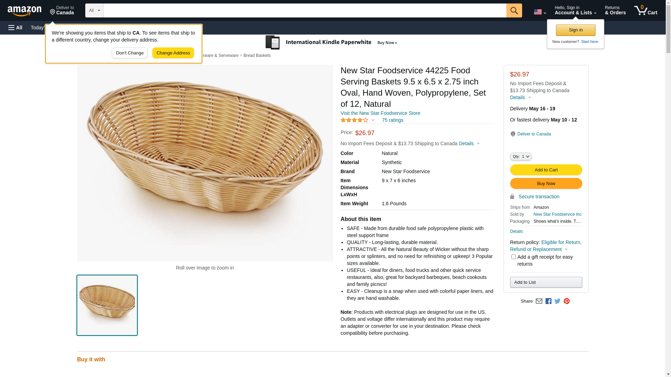Click into the Amazon search field
The image size is (671, 377).
[x=304, y=10]
